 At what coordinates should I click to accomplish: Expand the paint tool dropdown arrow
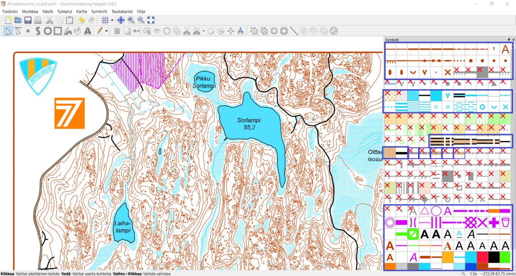click(107, 32)
